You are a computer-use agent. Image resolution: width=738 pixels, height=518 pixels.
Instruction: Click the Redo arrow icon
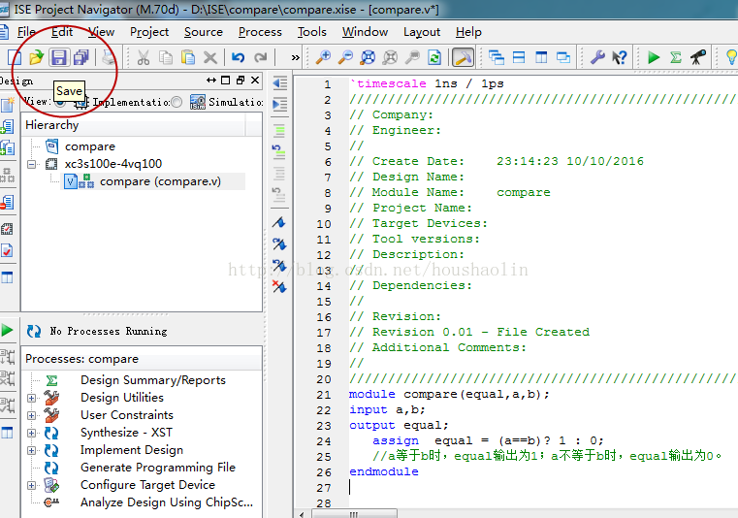[x=260, y=57]
